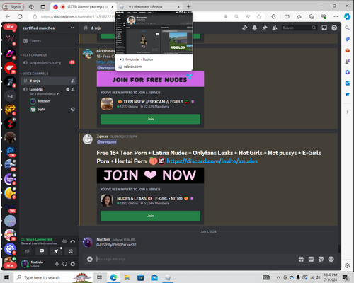Open the Discord inbox icon
Image resolution: width=354 pixels, height=283 pixels.
coord(324,28)
